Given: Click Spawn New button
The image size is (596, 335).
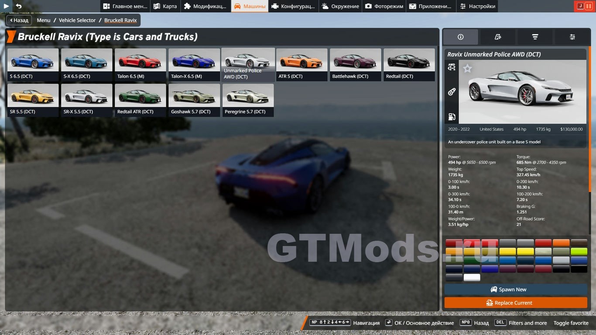Looking at the screenshot, I should point(516,290).
